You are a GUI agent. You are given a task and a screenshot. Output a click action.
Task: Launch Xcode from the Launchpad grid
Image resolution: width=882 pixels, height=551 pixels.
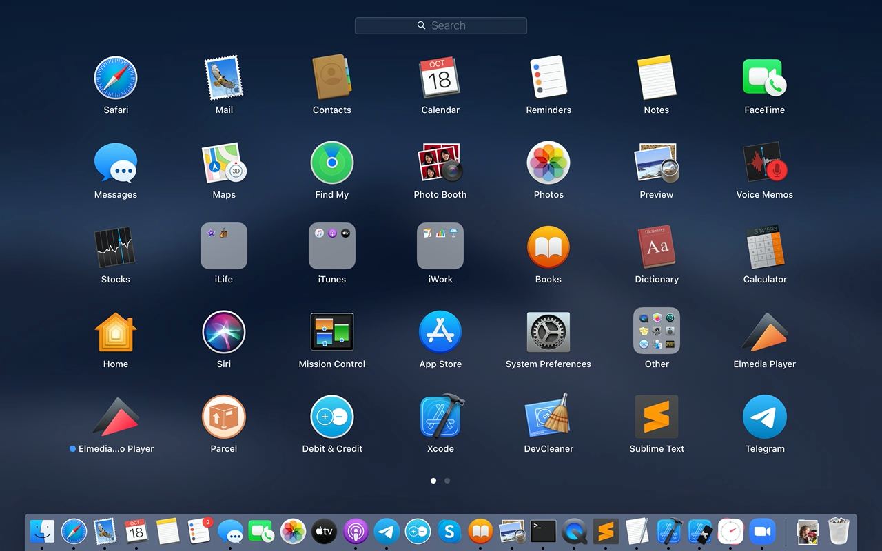pos(442,415)
